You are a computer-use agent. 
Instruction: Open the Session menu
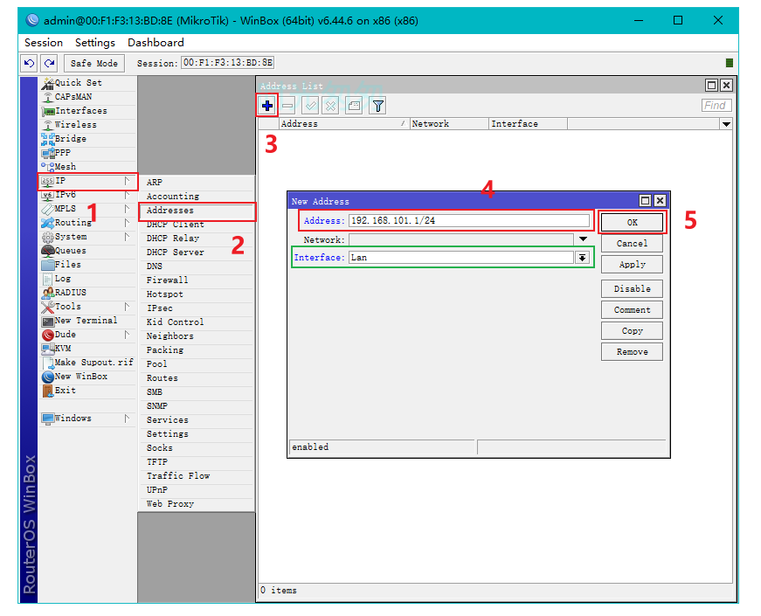pos(44,43)
